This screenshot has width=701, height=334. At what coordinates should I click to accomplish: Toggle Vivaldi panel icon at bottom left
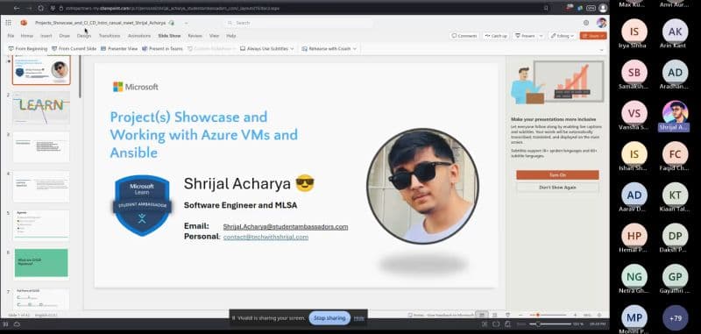tap(6, 323)
